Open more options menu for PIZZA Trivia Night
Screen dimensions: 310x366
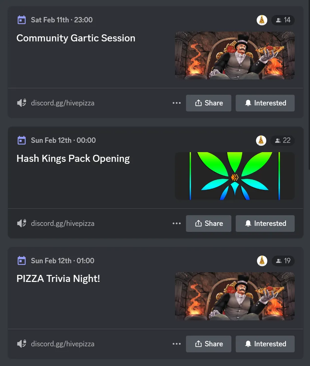pyautogui.click(x=177, y=344)
